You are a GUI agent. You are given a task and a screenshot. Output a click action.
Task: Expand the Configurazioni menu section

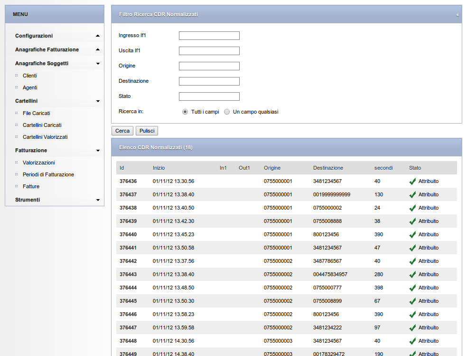[98, 36]
